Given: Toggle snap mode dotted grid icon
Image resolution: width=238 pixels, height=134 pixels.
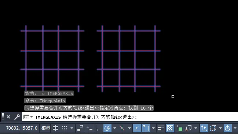Looking at the screenshot, I should click(x=65, y=128).
